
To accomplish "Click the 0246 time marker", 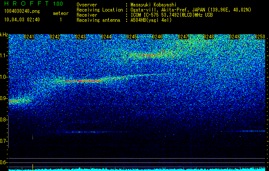I will click(157, 37).
